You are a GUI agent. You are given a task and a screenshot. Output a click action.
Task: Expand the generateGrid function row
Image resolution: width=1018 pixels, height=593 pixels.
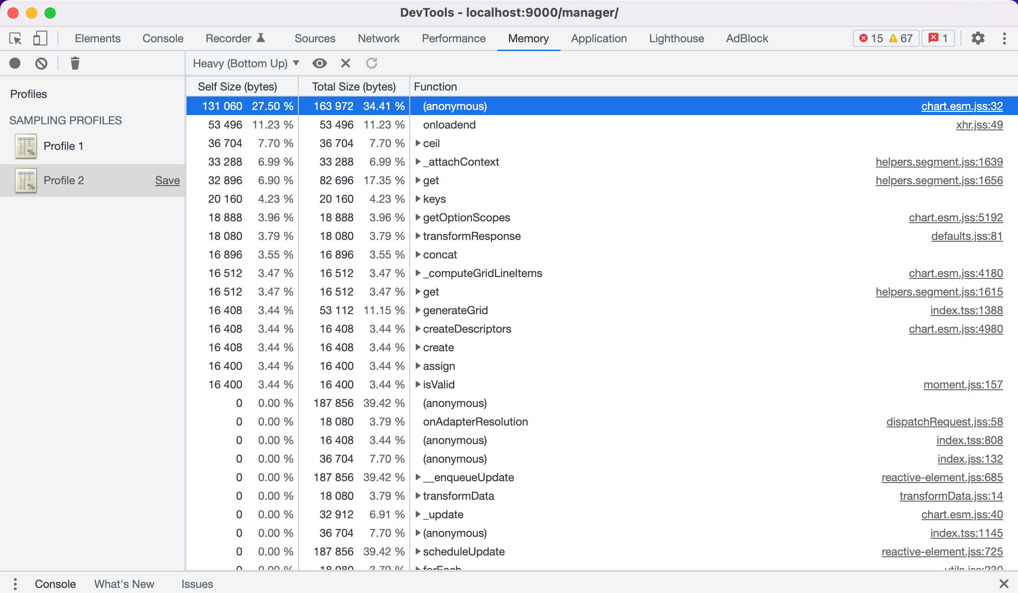[418, 310]
